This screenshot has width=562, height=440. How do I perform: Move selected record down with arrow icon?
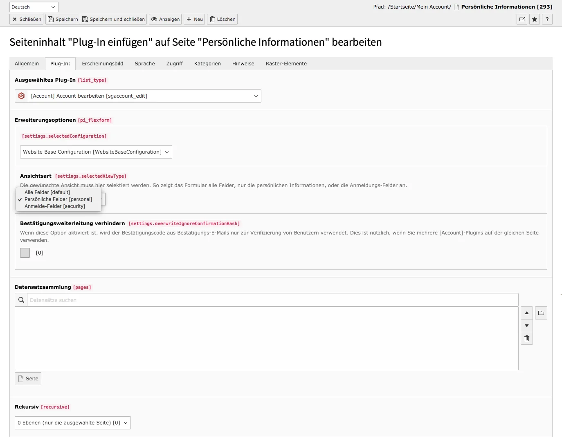click(x=526, y=326)
